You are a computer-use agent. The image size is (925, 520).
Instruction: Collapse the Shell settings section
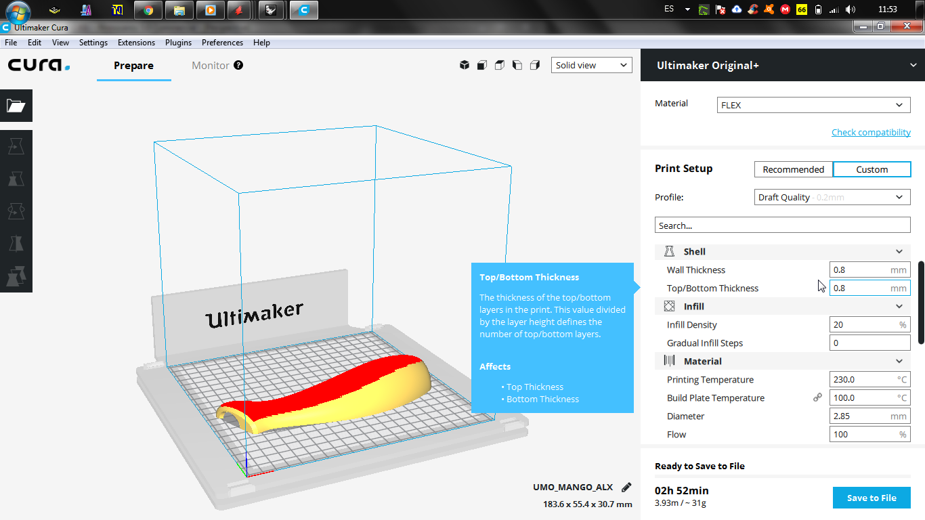[899, 251]
